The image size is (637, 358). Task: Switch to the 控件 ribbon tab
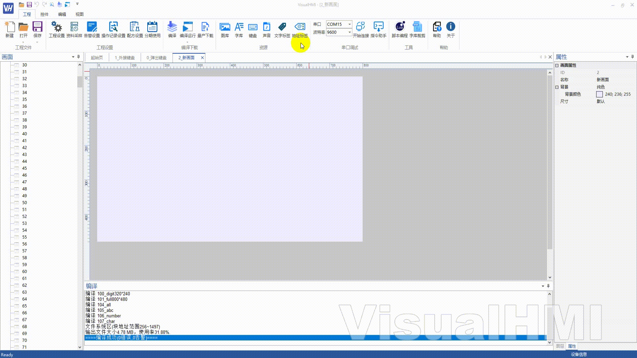pos(44,14)
